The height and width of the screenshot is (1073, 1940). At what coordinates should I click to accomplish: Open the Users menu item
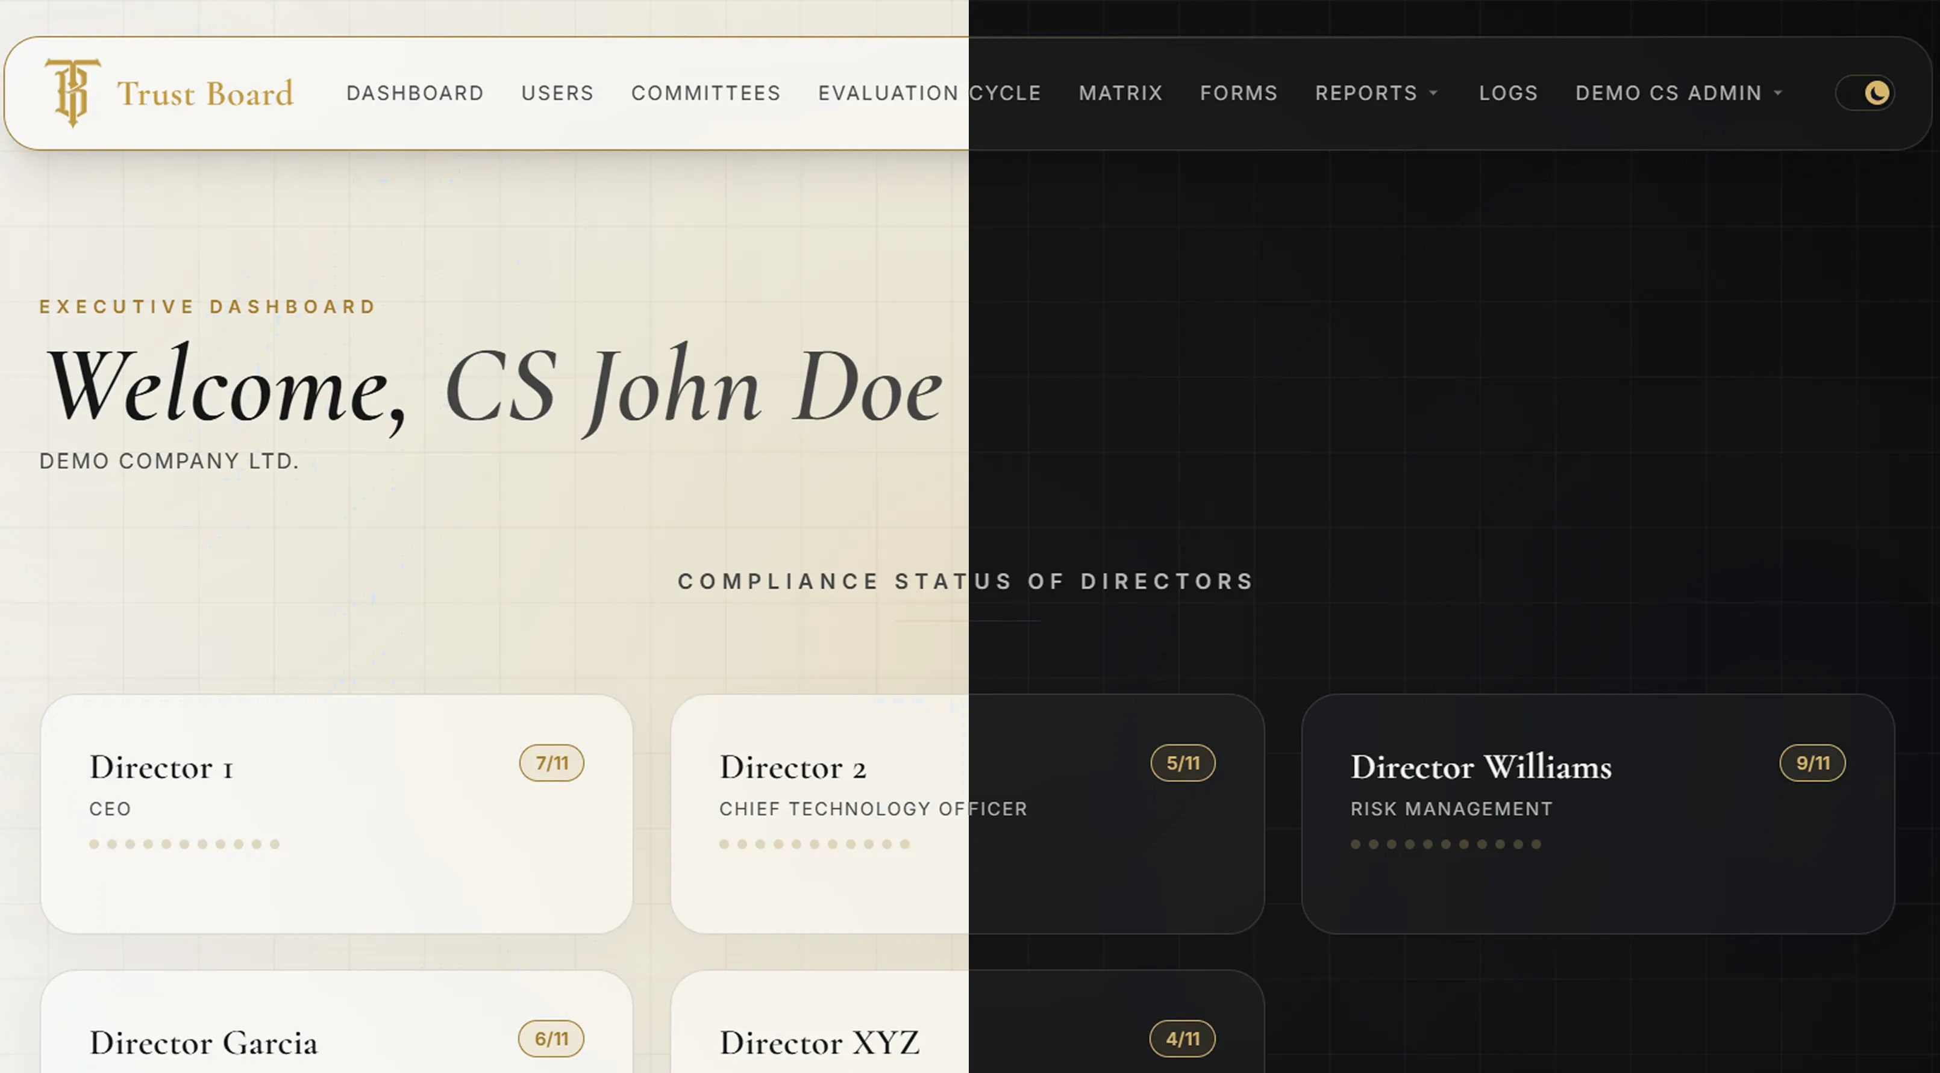(x=557, y=93)
